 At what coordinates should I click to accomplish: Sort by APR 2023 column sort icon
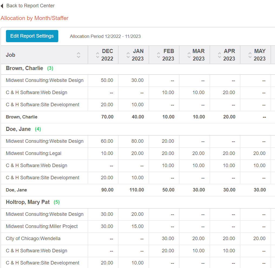tap(220, 55)
